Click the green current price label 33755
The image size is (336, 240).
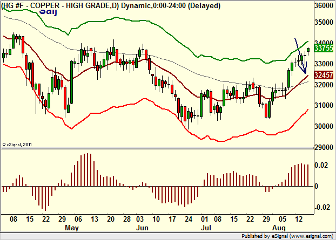pos(324,48)
